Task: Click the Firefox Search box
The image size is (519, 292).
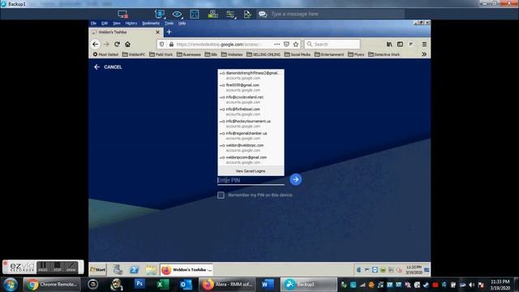Action: (x=332, y=44)
